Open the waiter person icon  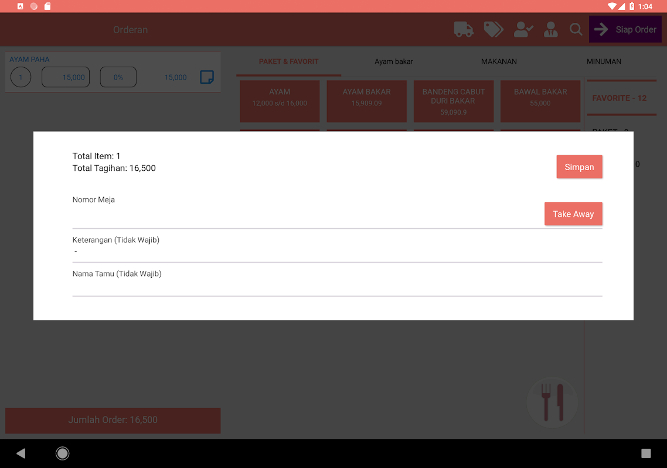pos(550,29)
